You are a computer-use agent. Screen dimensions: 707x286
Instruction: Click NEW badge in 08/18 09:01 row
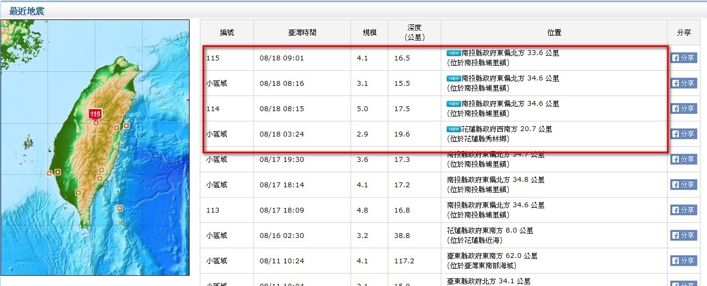(453, 53)
